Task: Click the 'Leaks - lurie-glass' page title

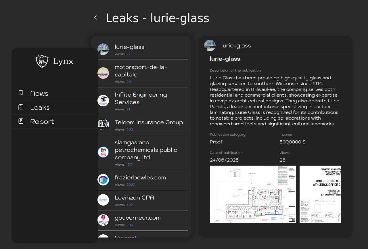Action: click(158, 18)
